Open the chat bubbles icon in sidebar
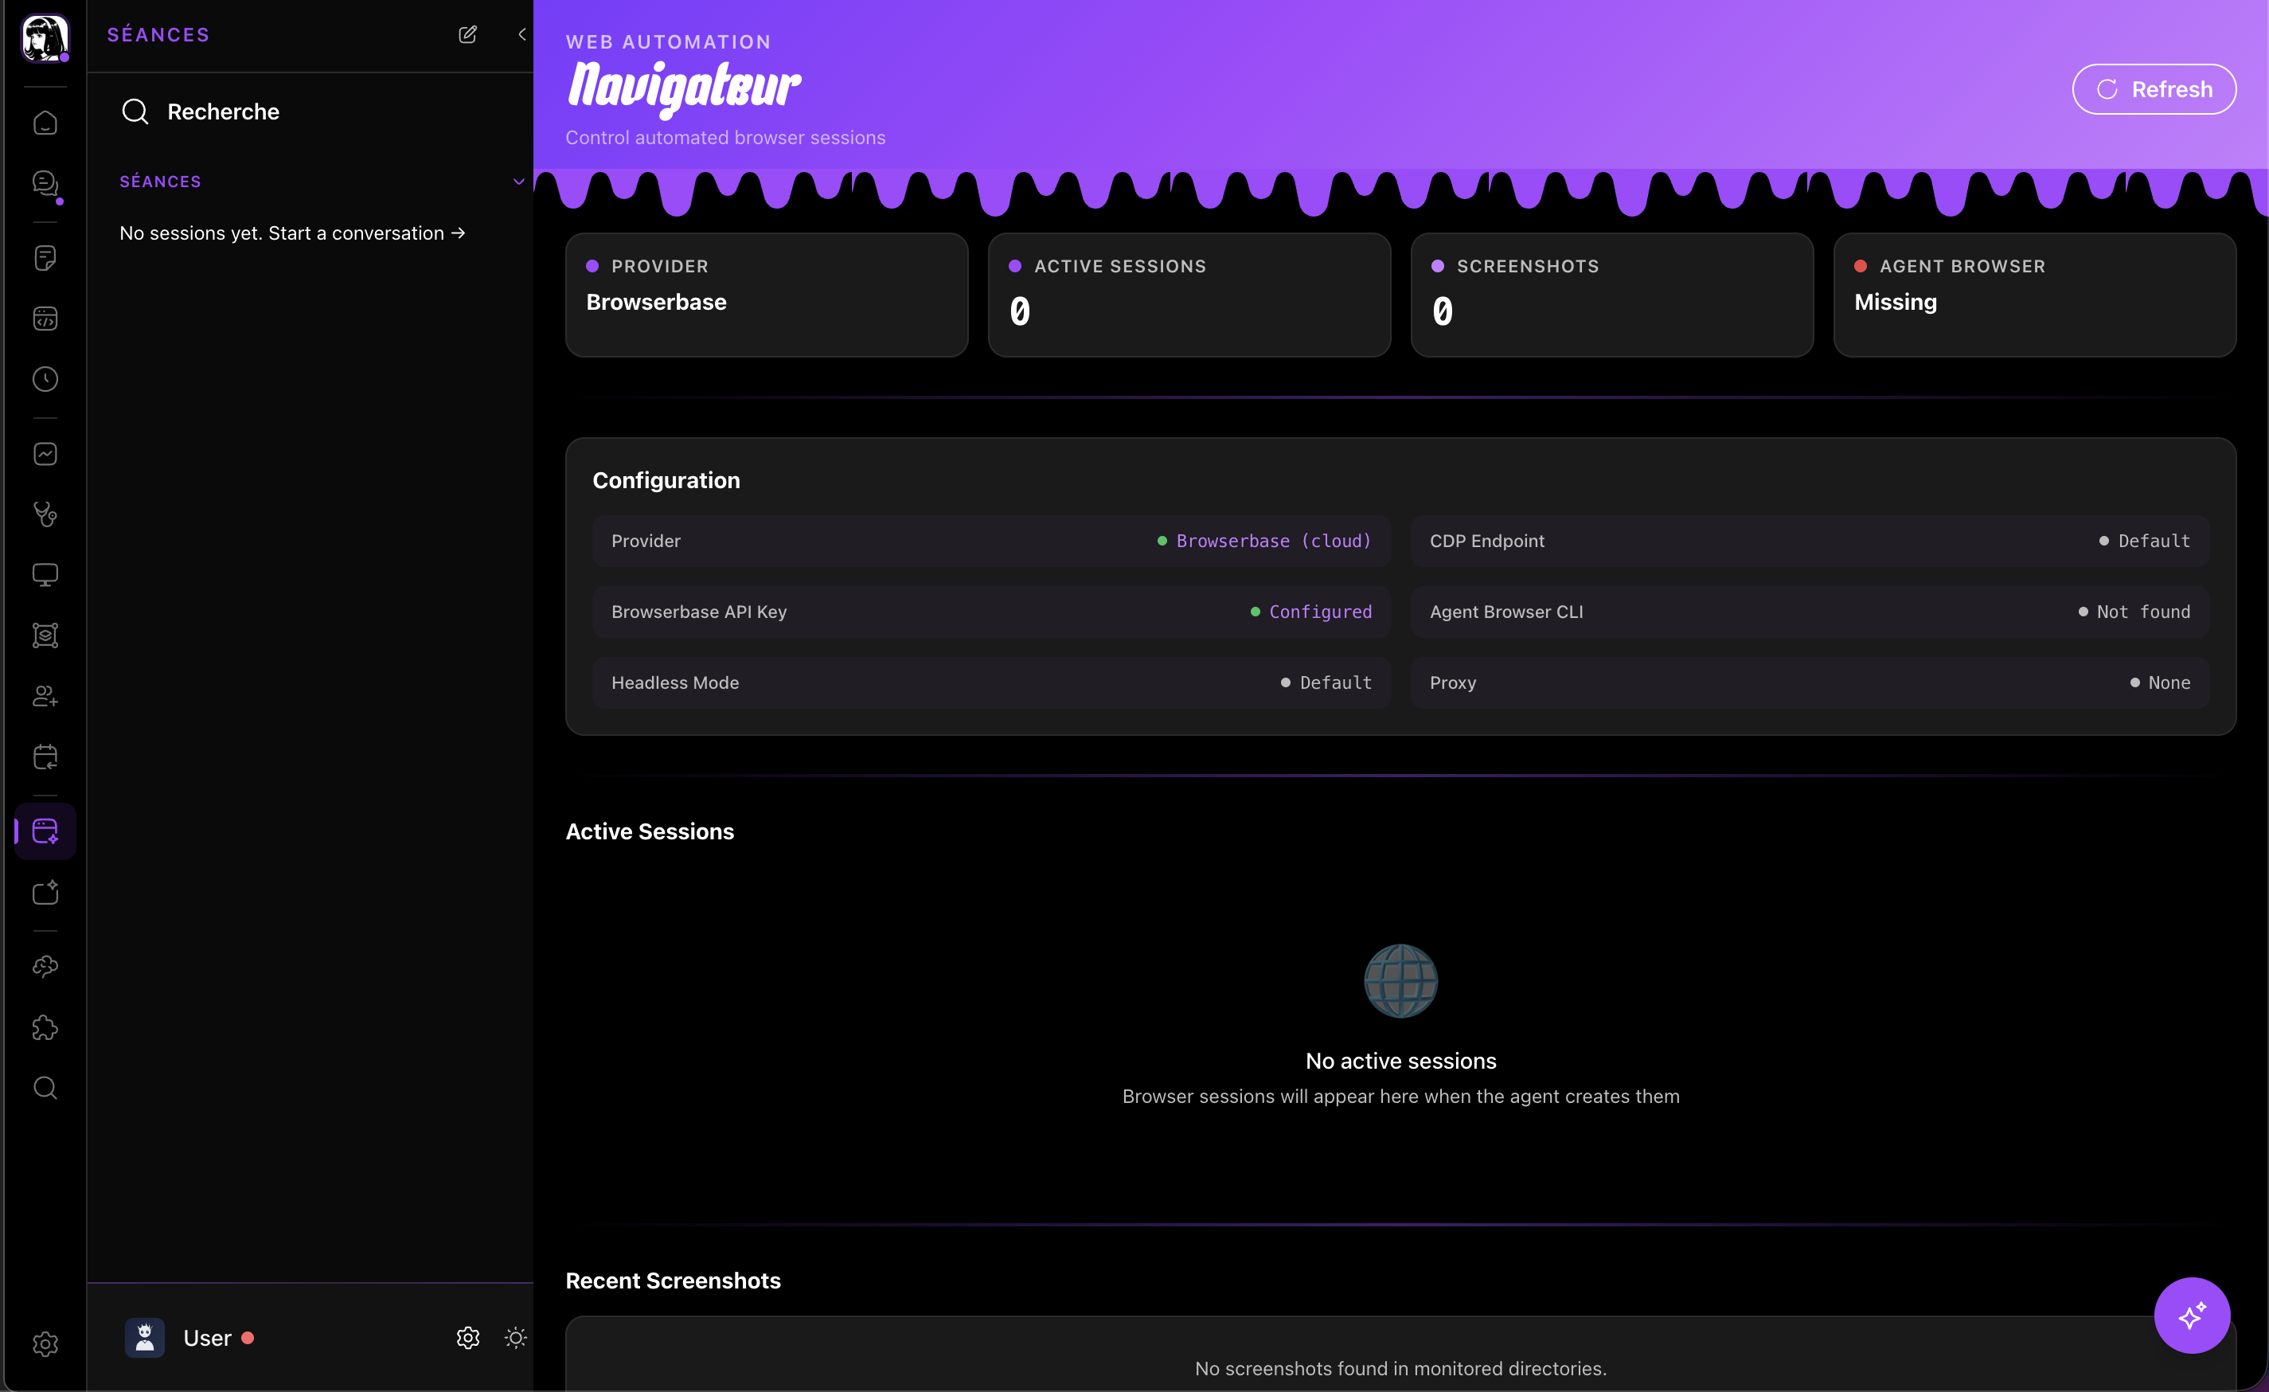 click(x=45, y=183)
